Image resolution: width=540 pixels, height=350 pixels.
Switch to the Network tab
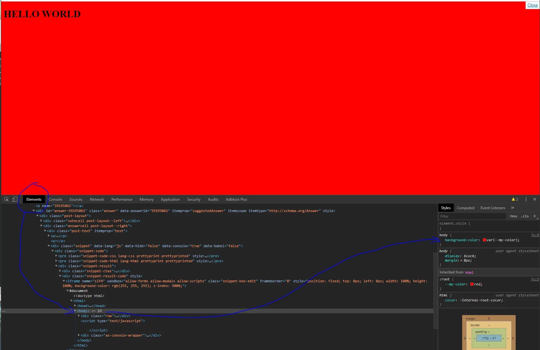(x=97, y=199)
